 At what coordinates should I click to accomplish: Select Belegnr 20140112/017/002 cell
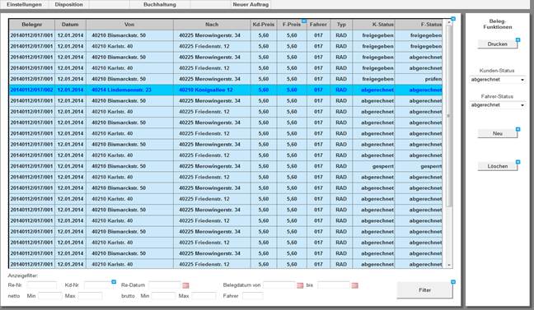pos(31,90)
